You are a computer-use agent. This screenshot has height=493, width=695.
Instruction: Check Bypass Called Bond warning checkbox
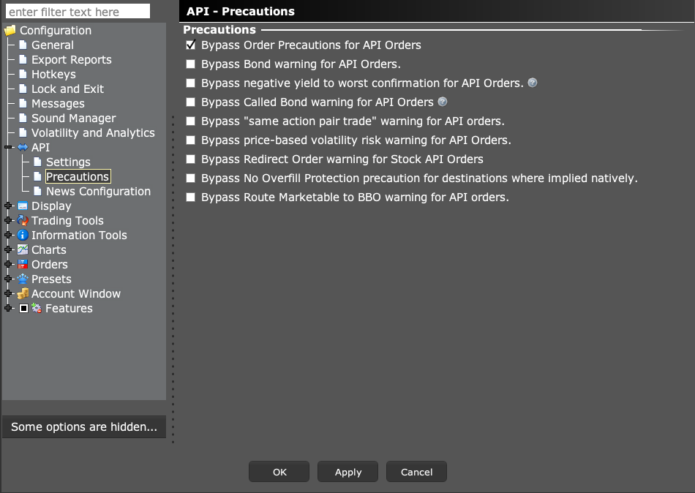191,102
